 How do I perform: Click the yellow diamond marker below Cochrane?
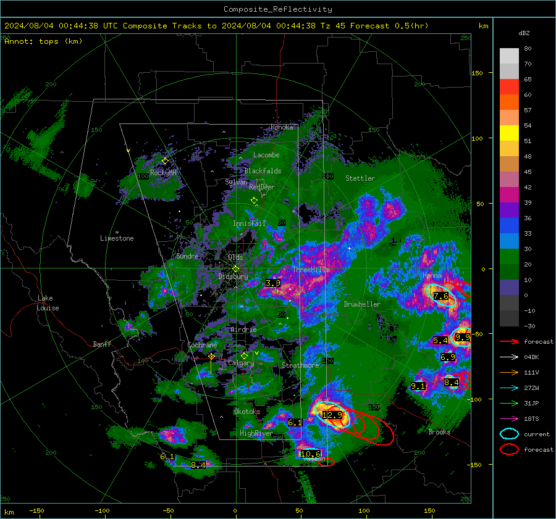click(x=211, y=357)
